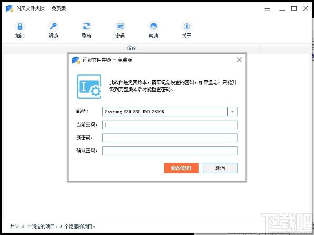Viewport: 314px width, 235px height.
Task: Click the 确认密码 confirm password field
Action: [x=170, y=151]
